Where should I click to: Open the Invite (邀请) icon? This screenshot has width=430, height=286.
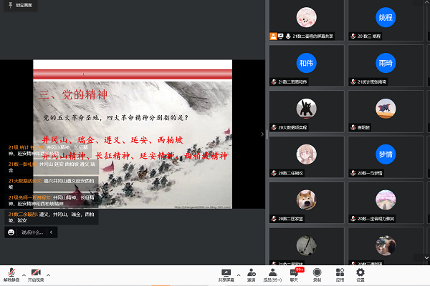tap(251, 274)
